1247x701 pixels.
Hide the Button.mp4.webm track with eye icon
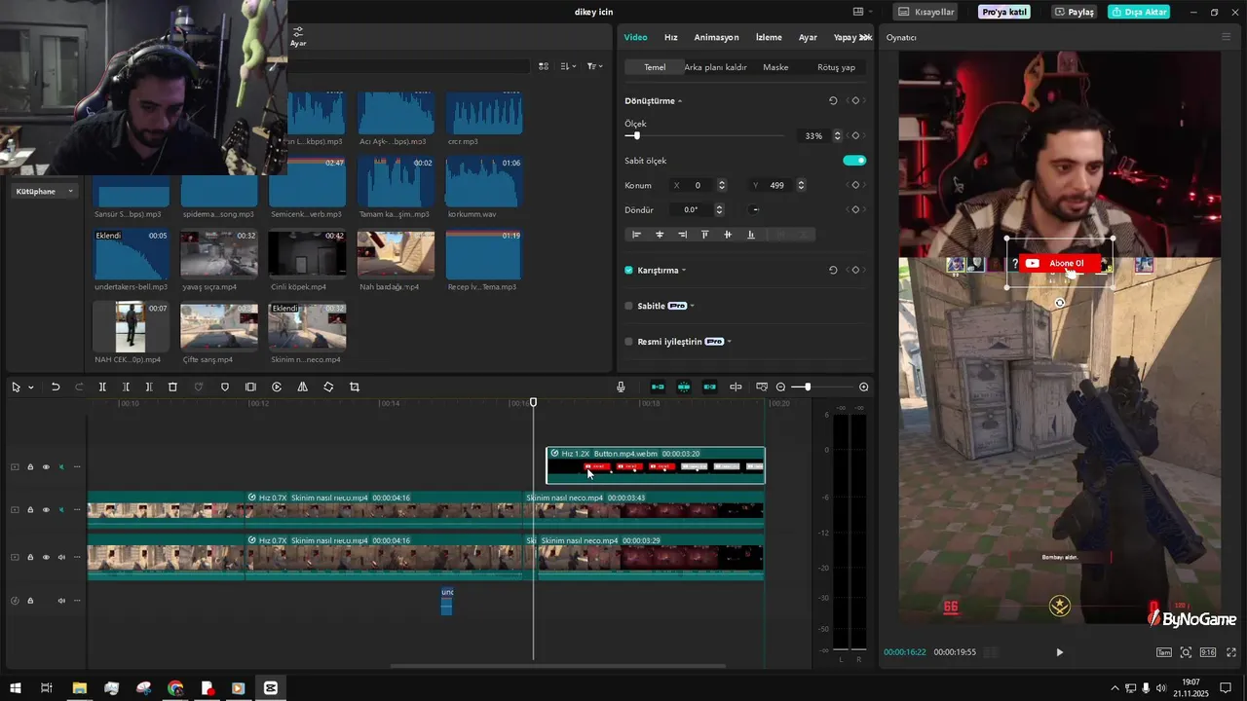45,466
